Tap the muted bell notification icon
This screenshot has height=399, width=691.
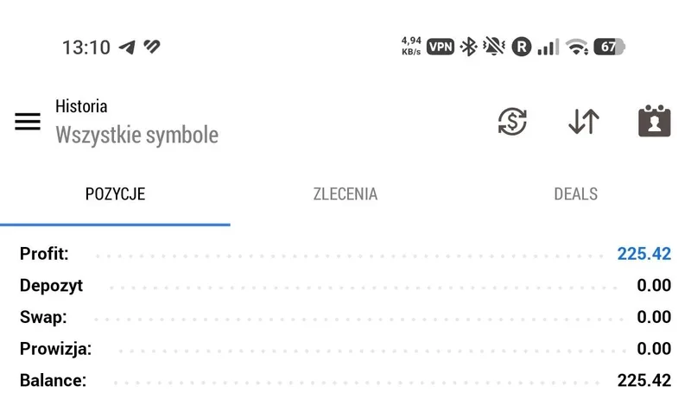(x=494, y=47)
